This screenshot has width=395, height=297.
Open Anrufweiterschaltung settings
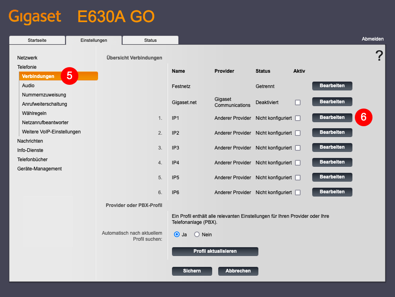tap(45, 104)
